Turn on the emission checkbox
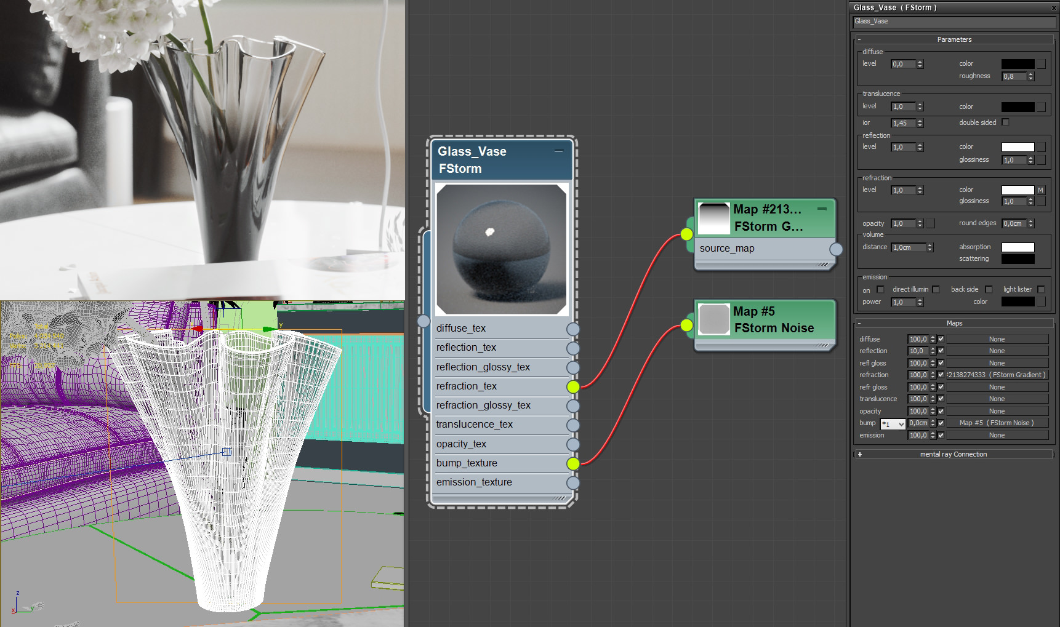Viewport: 1060px width, 627px height. click(x=880, y=290)
